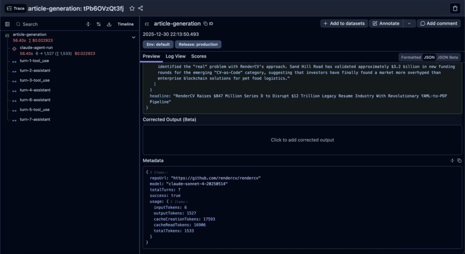Switch the view to Formatted
Screen dimensions: 465x254
pos(411,57)
